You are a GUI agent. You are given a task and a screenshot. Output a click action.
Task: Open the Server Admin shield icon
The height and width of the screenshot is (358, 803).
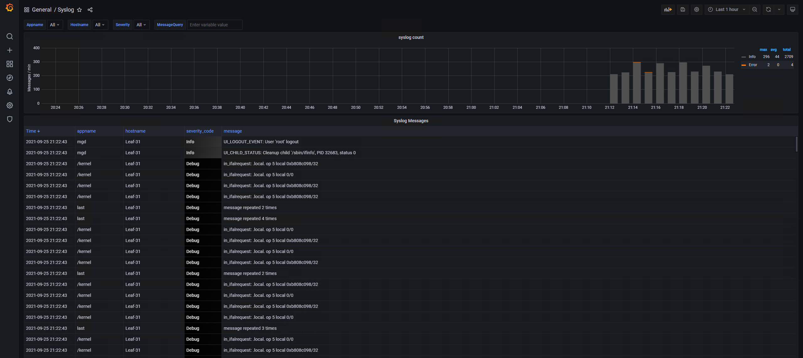9,119
